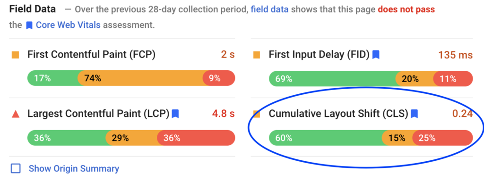Open the Core Web Vitals link
This screenshot has width=484, height=182.
(68, 25)
